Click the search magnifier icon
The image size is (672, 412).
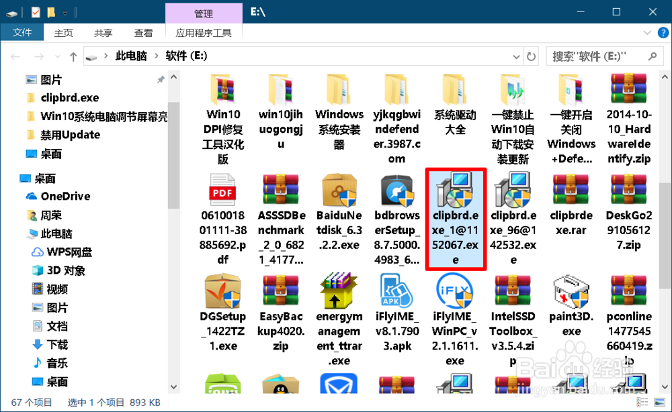coord(653,56)
